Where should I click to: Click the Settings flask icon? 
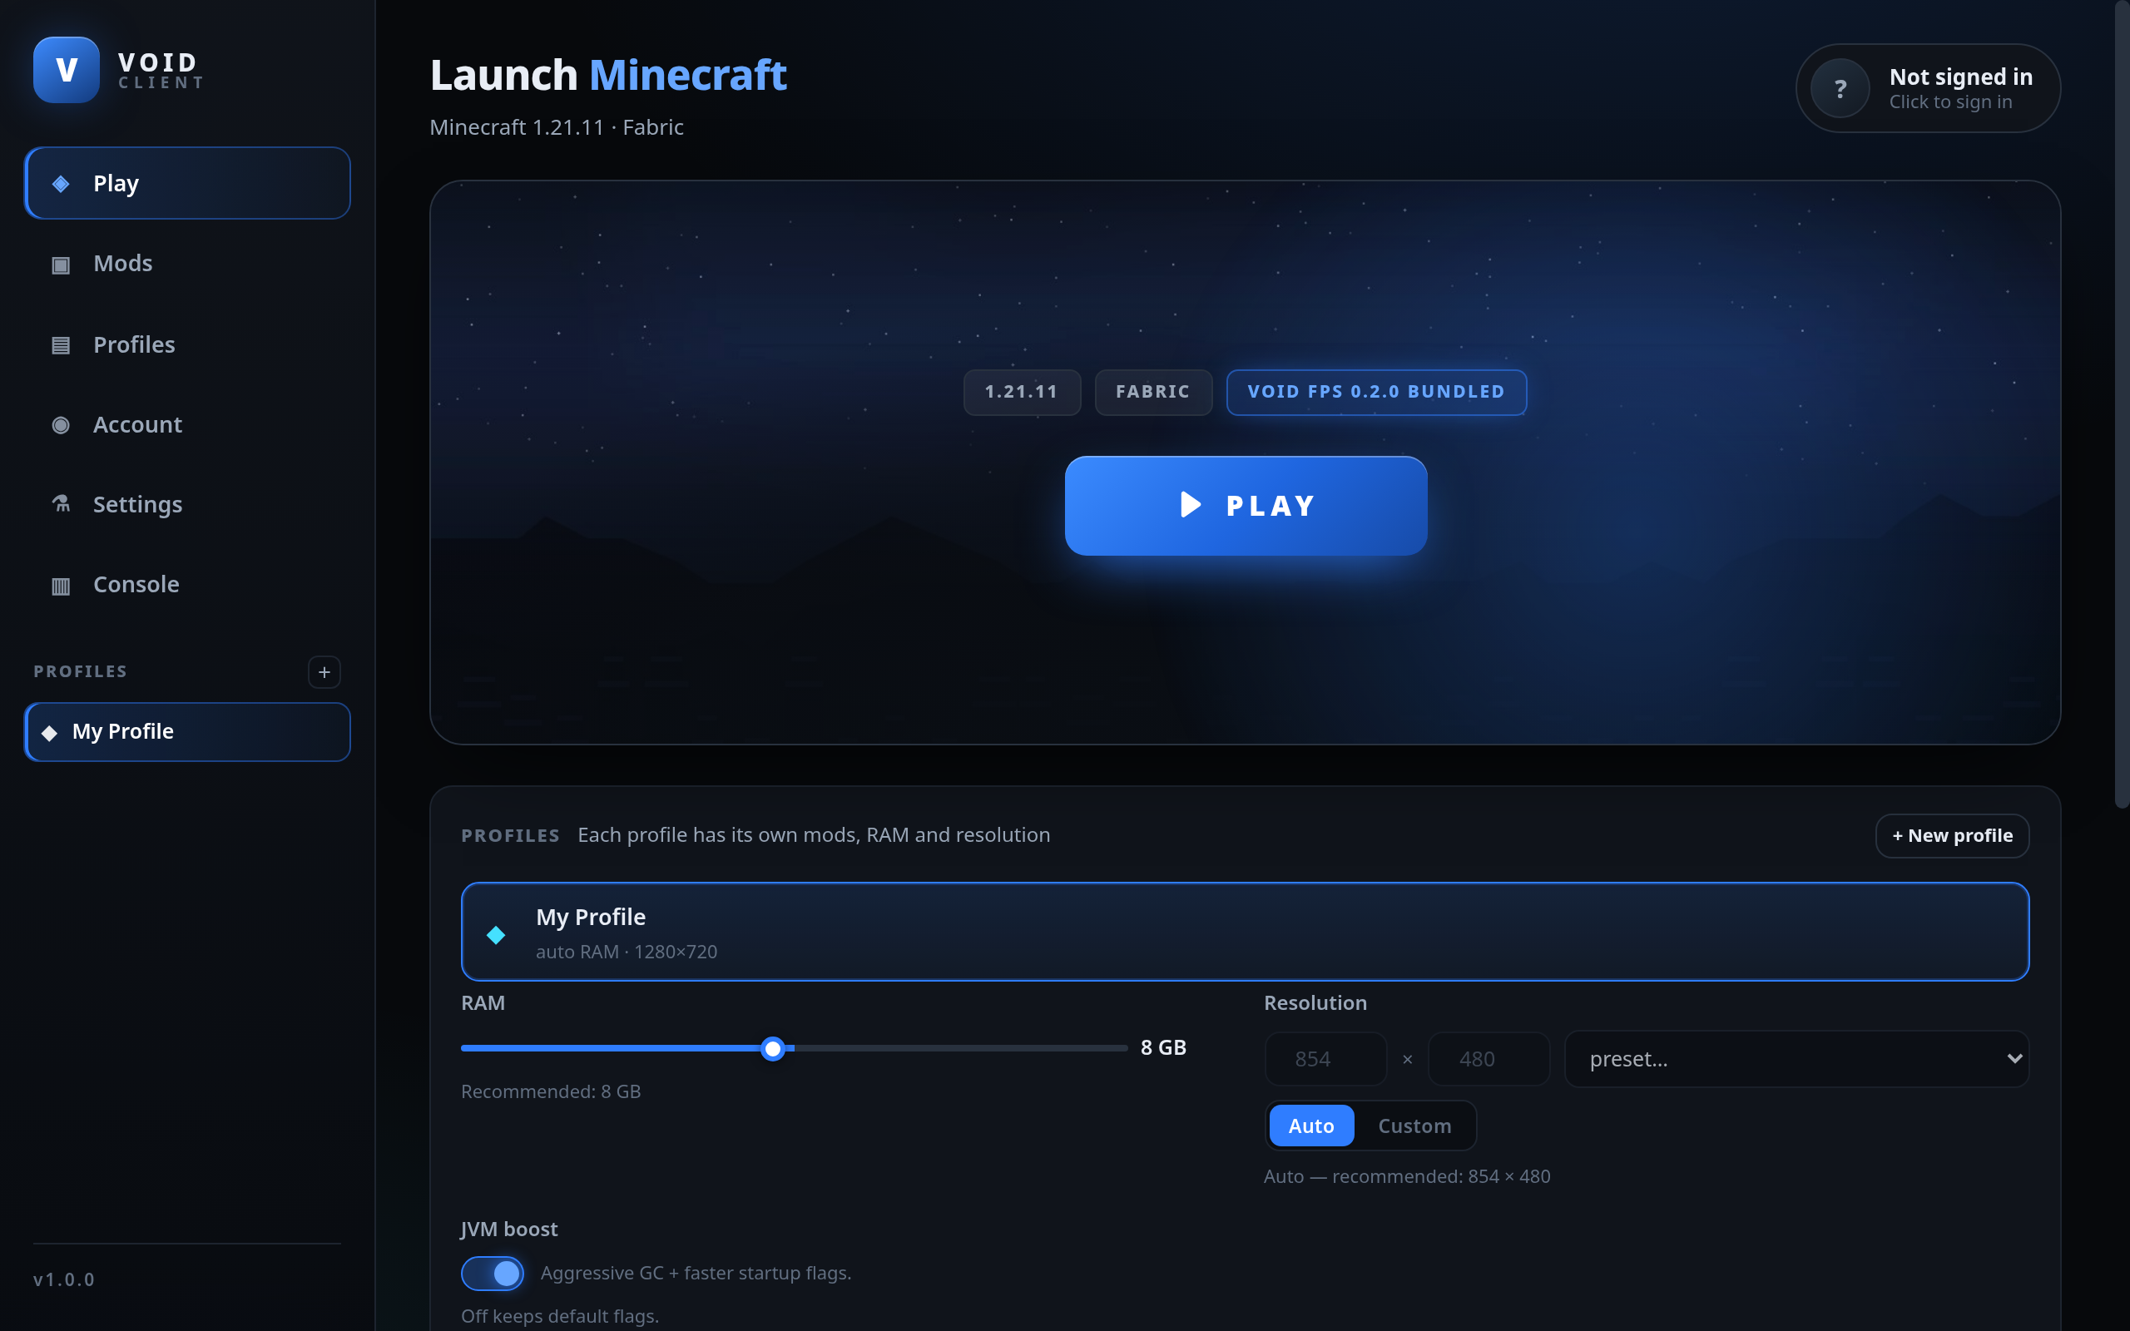coord(61,504)
